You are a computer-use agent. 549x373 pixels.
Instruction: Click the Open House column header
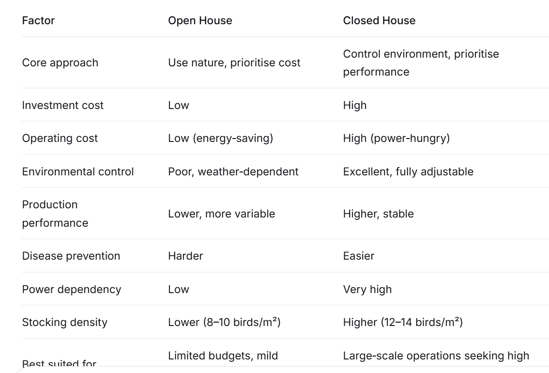coord(200,20)
